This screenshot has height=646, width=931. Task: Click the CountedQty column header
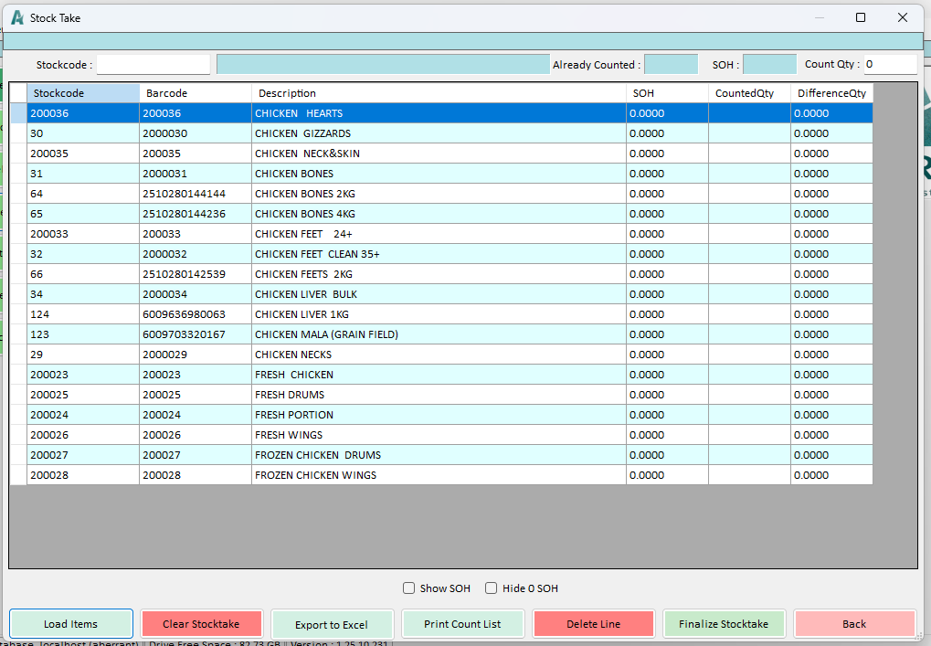(x=749, y=93)
